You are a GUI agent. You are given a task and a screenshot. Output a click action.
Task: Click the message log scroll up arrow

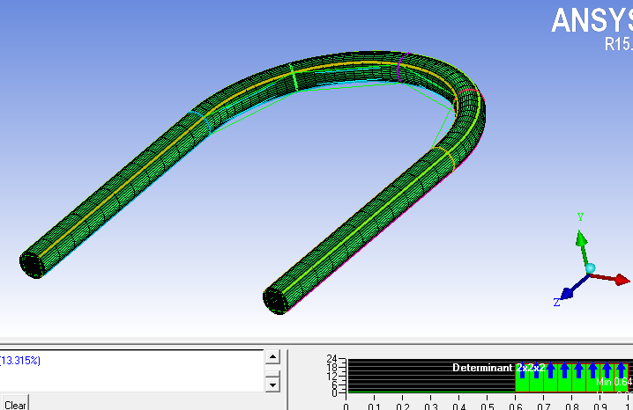(273, 357)
